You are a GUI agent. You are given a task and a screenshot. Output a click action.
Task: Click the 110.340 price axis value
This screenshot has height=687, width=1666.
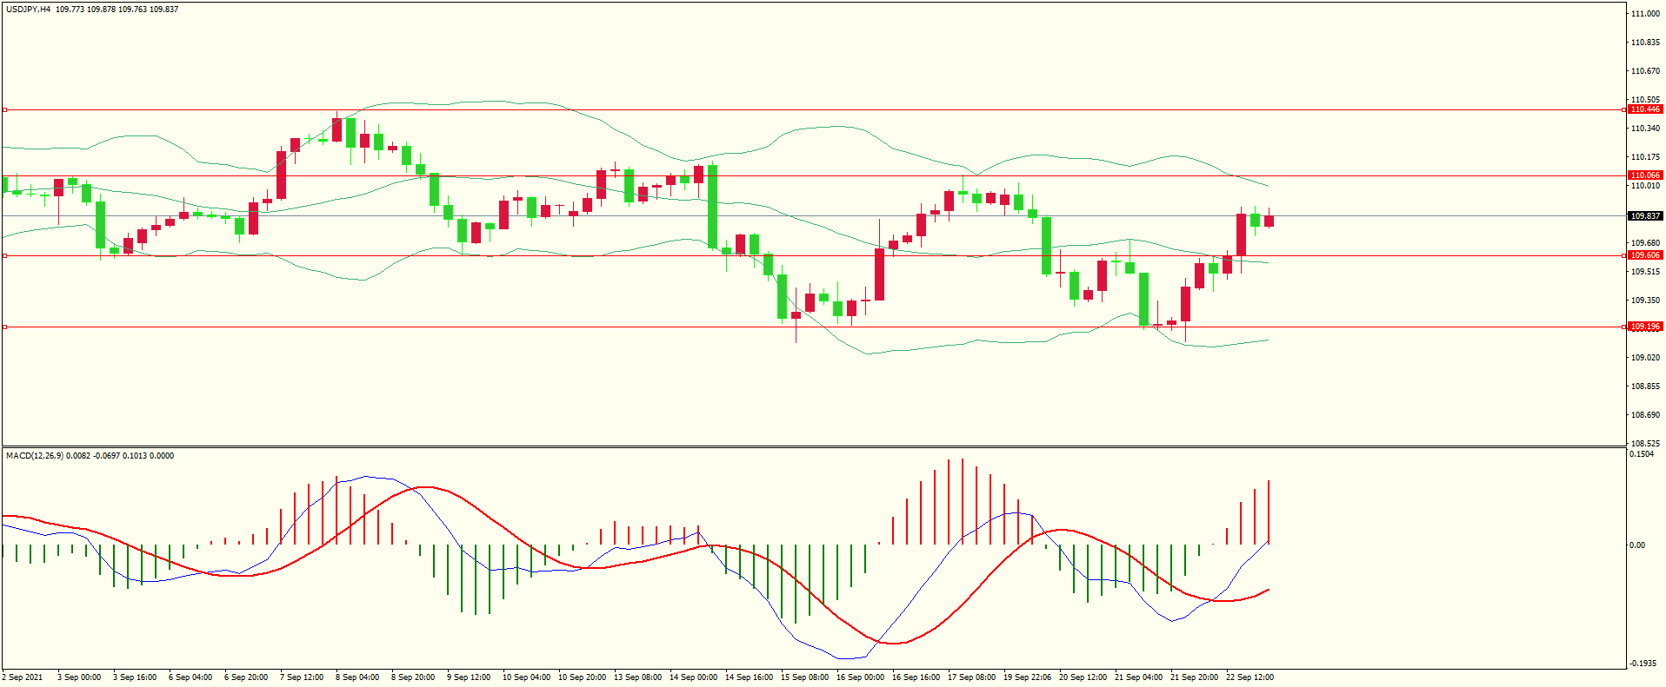pos(1645,129)
